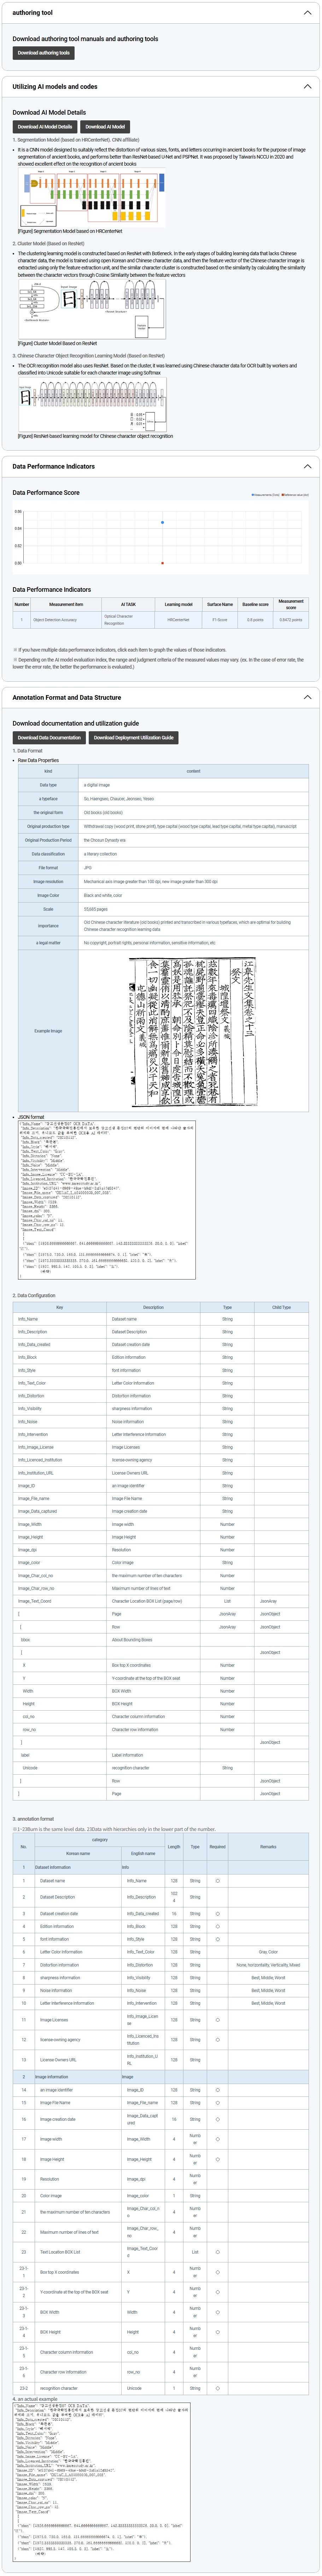The image size is (322, 2576).
Task: Click the Measurement item column header
Action: [66, 604]
